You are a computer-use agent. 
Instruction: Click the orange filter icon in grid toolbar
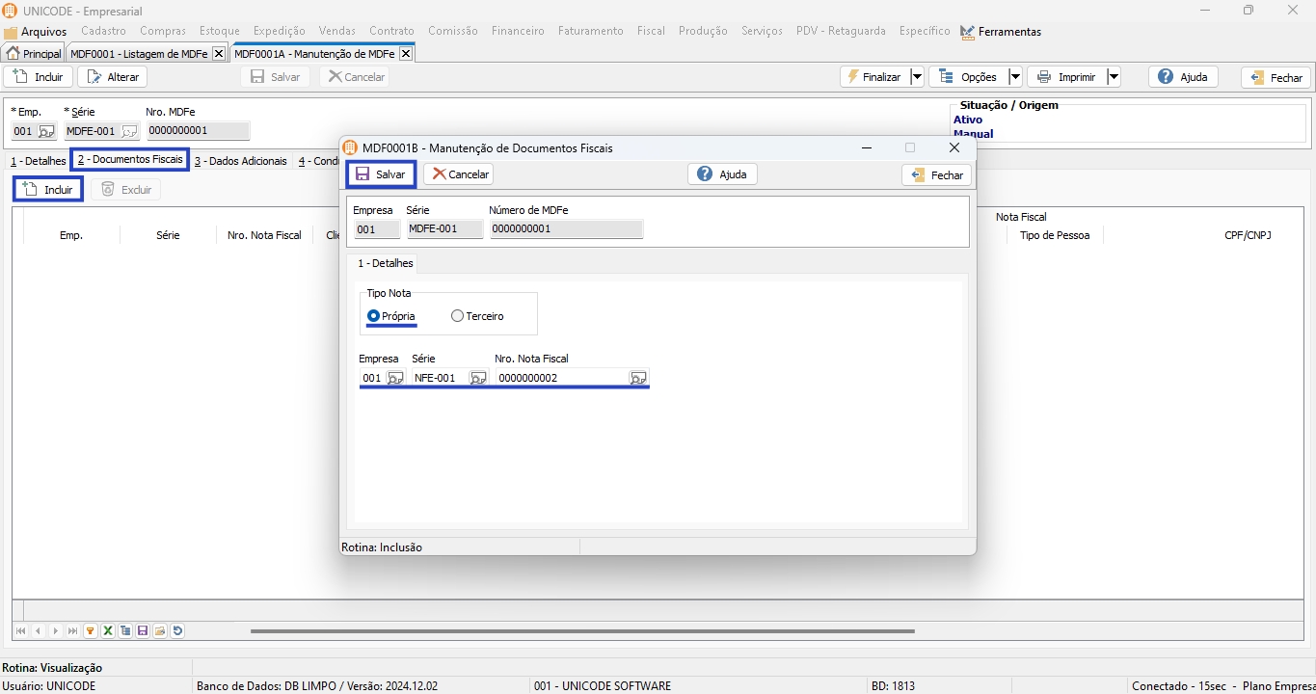pyautogui.click(x=91, y=631)
